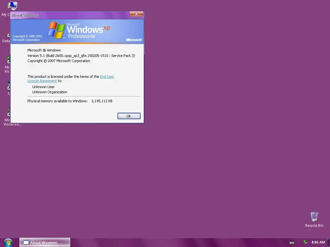
Task: Click the safely remove hardware tray icon
Action: (306, 242)
